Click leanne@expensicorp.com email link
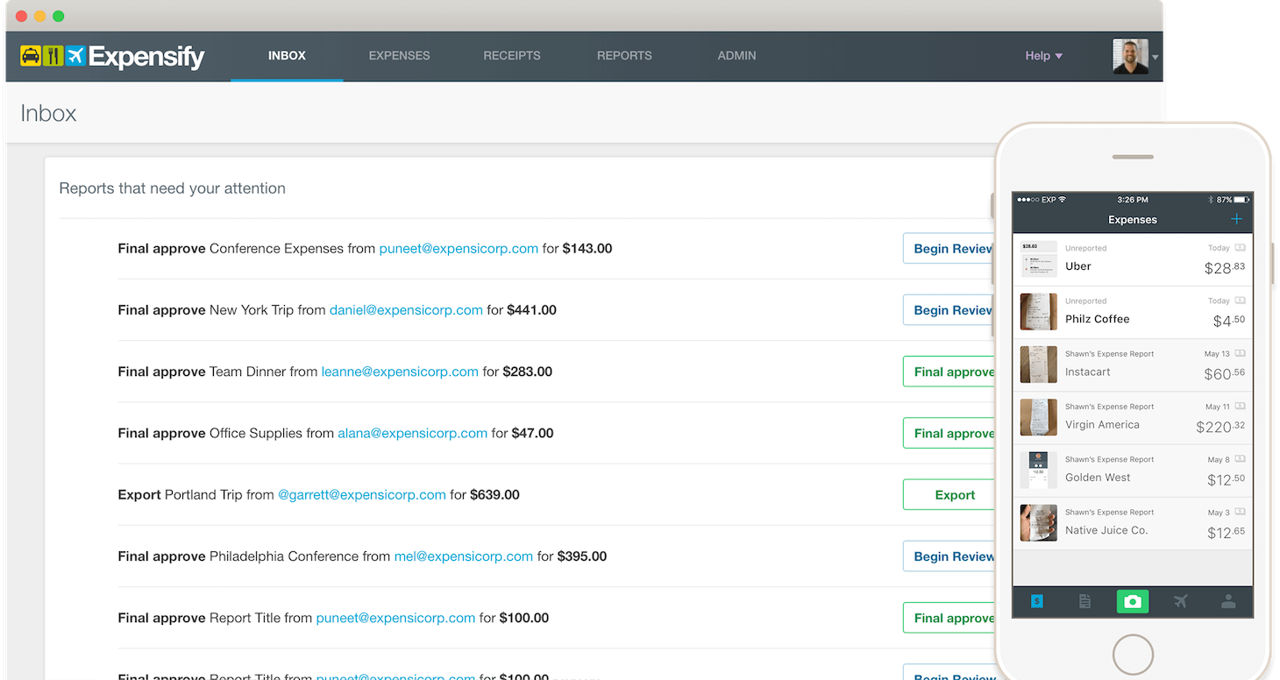Viewport: 1280px width, 680px height. click(400, 372)
